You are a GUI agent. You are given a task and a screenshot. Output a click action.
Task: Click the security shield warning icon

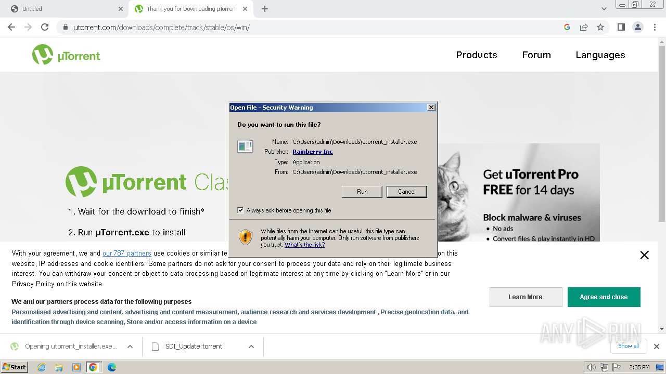click(x=246, y=237)
